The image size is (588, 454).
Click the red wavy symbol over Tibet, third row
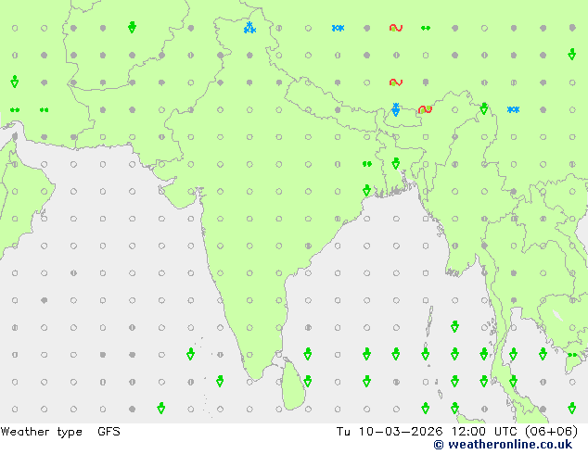(x=396, y=82)
